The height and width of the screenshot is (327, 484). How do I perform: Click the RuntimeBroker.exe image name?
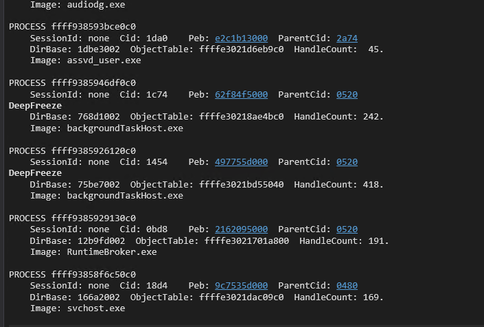[x=112, y=251]
